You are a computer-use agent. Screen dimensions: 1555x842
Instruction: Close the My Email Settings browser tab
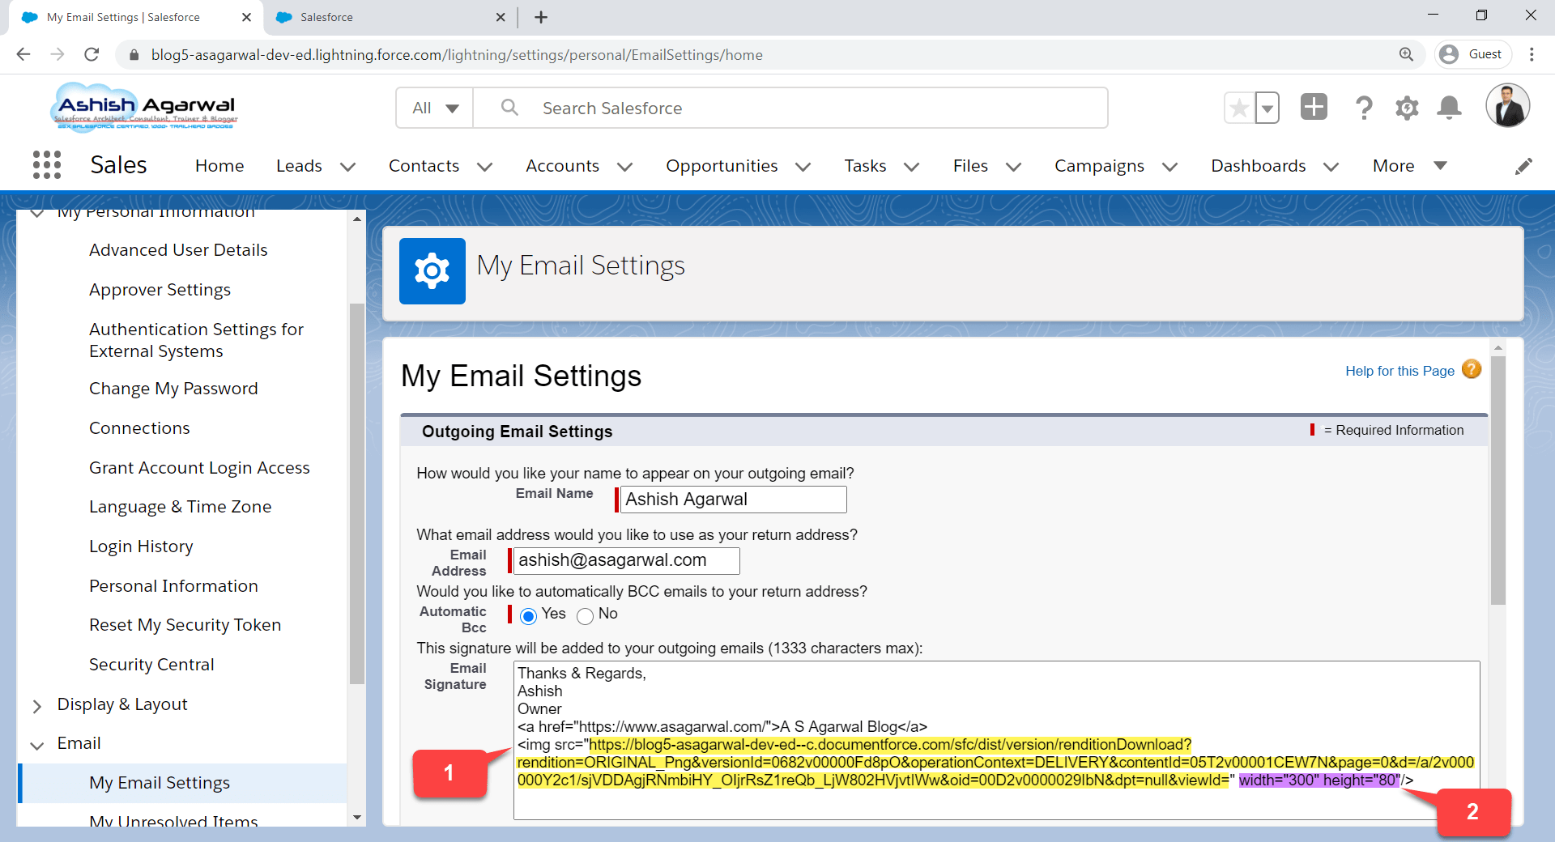point(246,17)
